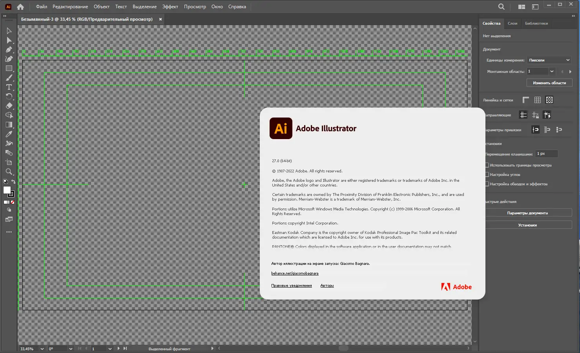Select the Curvature tool

click(x=9, y=59)
